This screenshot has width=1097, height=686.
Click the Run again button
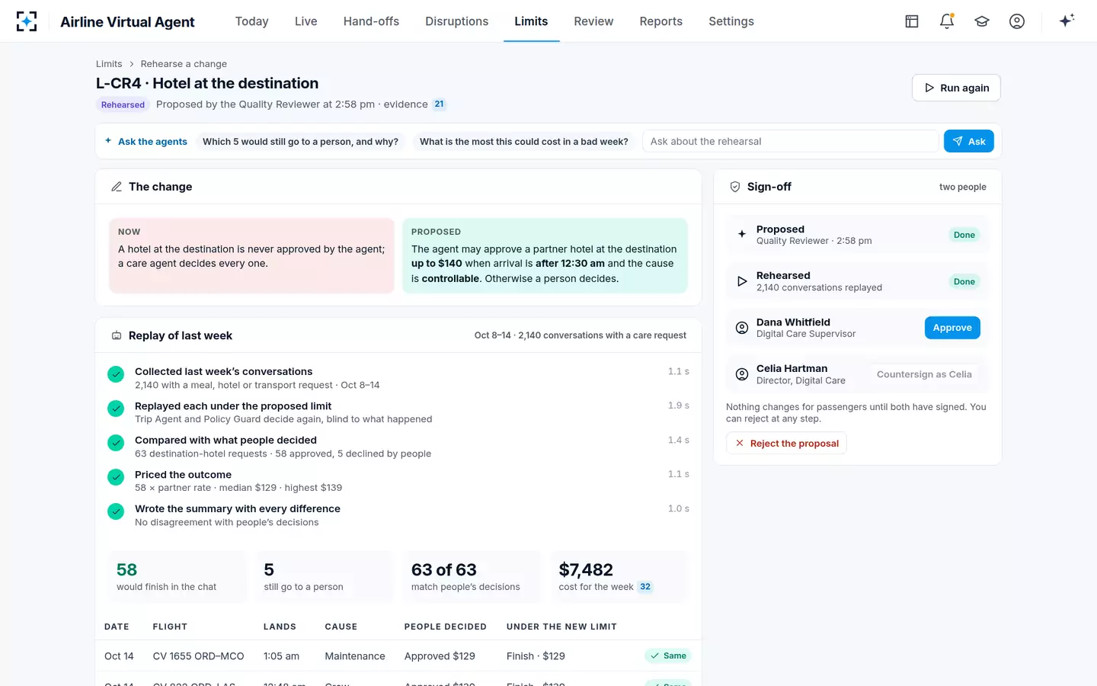tap(956, 88)
